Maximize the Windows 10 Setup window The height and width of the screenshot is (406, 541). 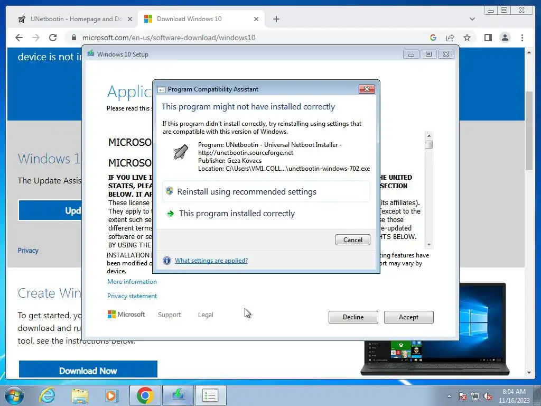pyautogui.click(x=428, y=54)
